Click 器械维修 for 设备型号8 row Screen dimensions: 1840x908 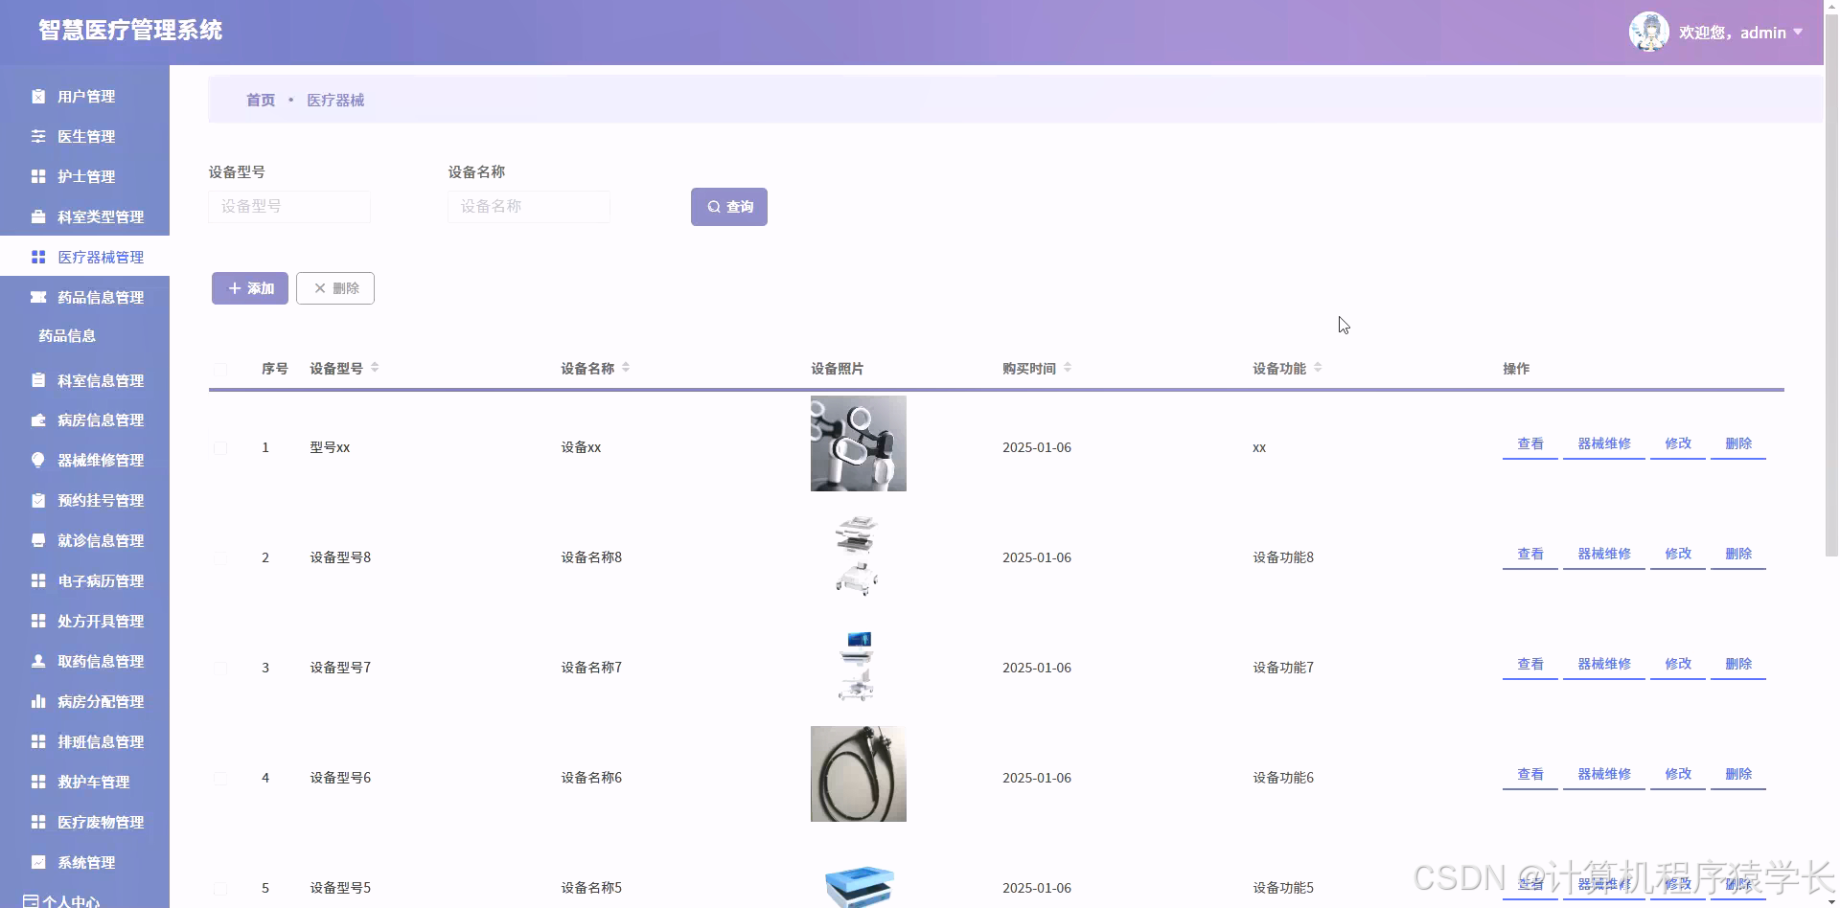[x=1604, y=555]
